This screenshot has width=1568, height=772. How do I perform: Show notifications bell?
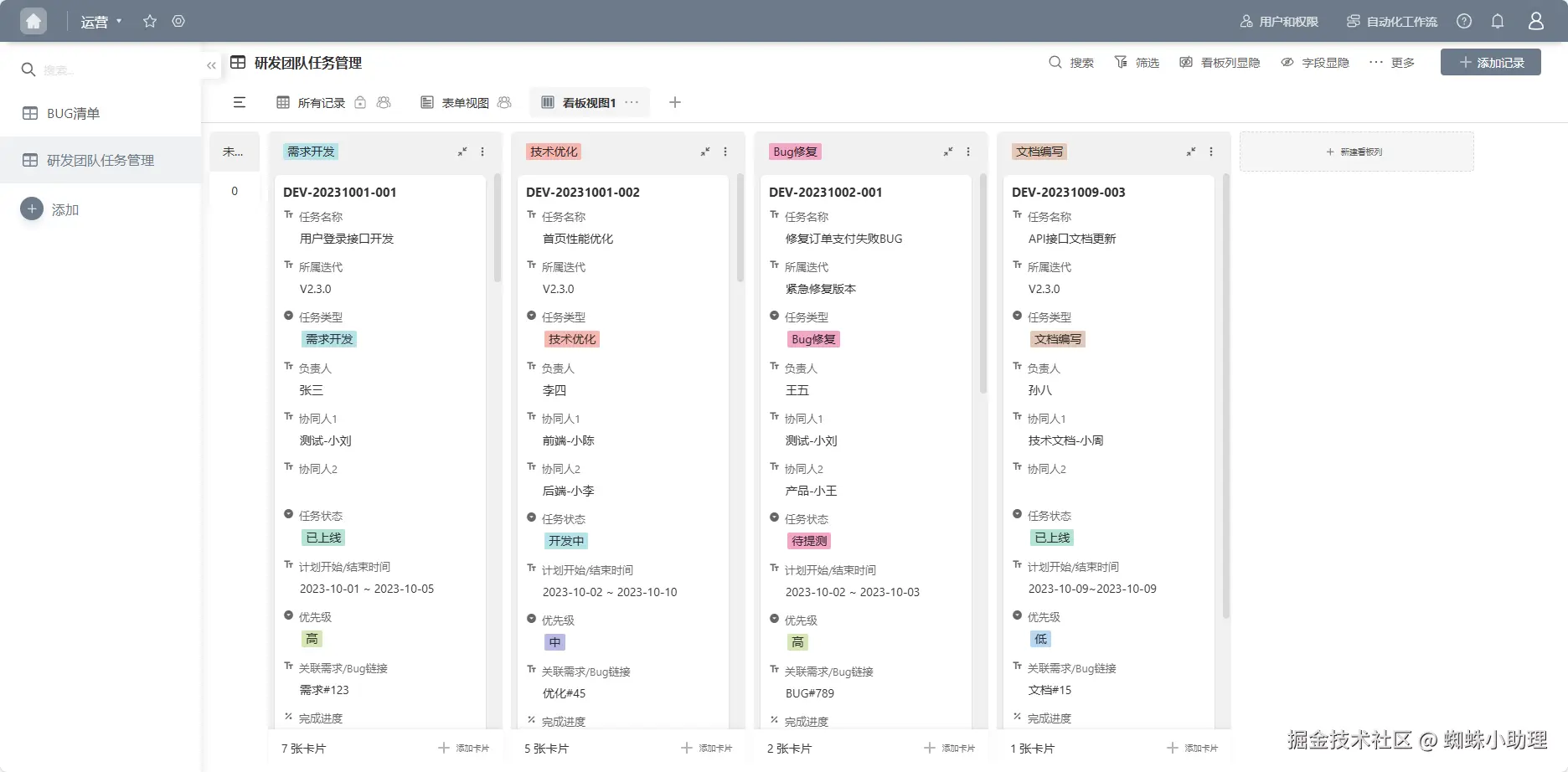[x=1498, y=21]
